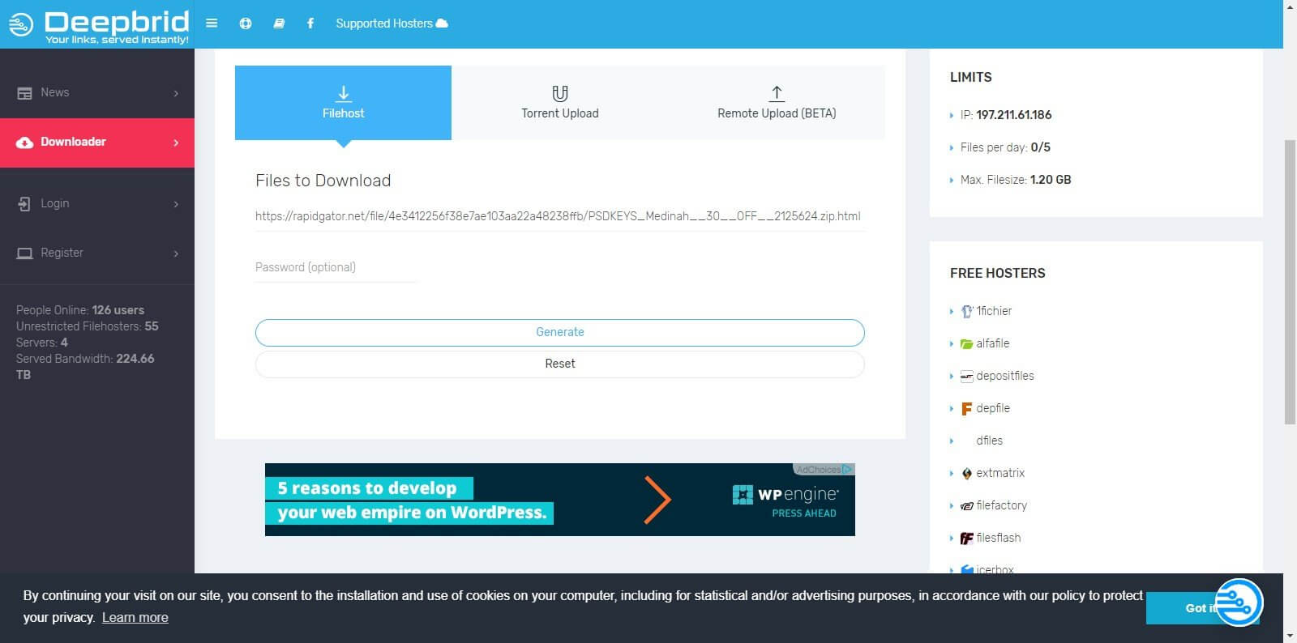Viewport: 1297px width, 643px height.
Task: Click the Reset button
Action: tap(559, 364)
